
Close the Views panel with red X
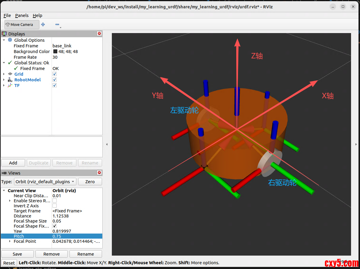click(99, 173)
